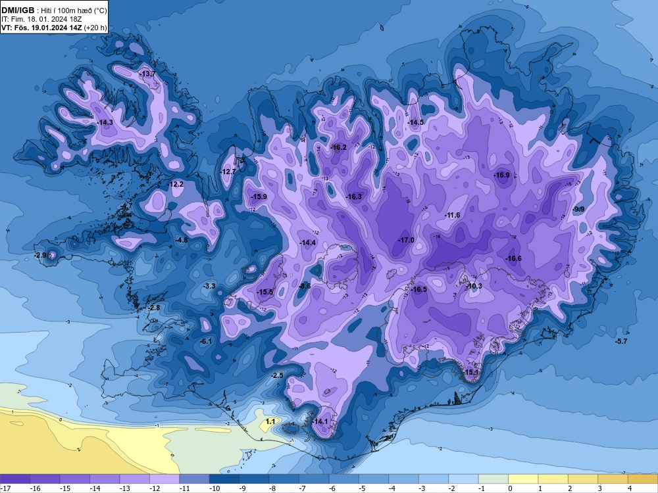Click the '3' label in the color legend
Viewport: 658px width, 493px height.
599,488
